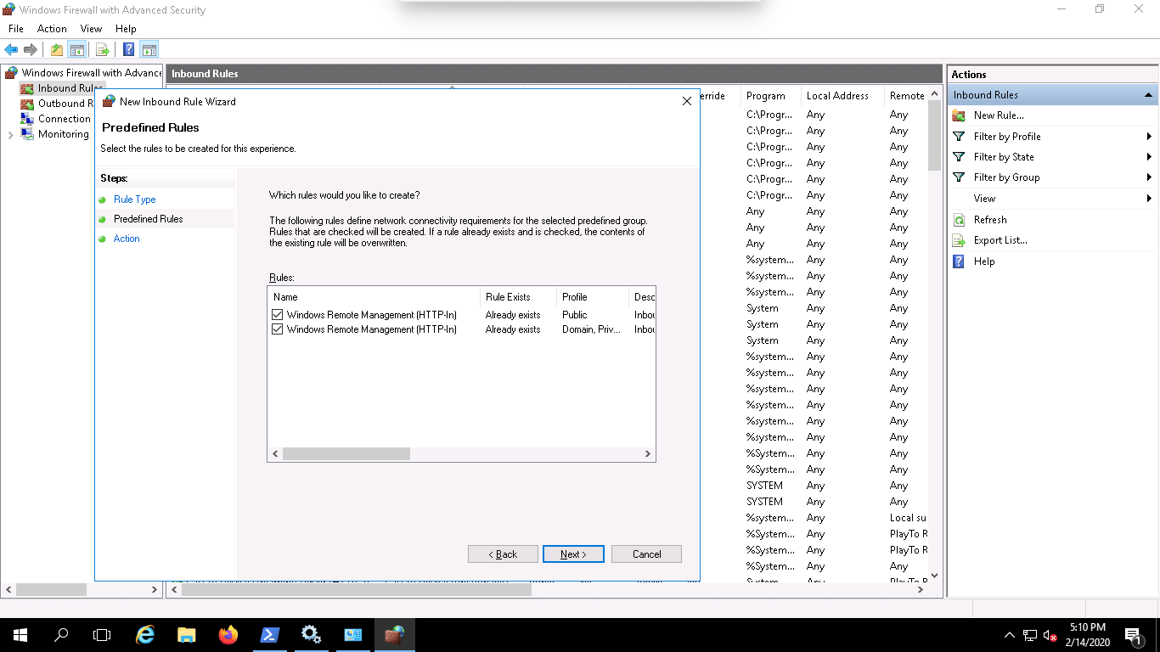Click Next to continue the wizard

[x=573, y=554]
